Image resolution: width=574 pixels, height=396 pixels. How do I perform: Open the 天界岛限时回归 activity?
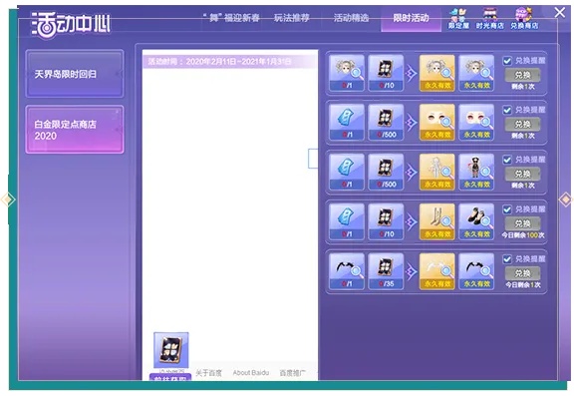tap(75, 74)
